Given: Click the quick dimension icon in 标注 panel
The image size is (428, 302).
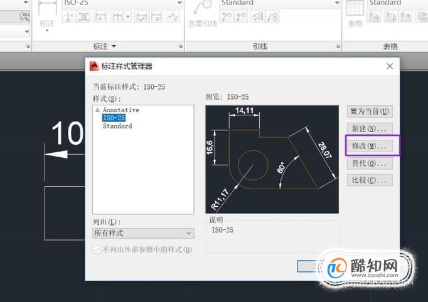Looking at the screenshot, I should (100, 17).
